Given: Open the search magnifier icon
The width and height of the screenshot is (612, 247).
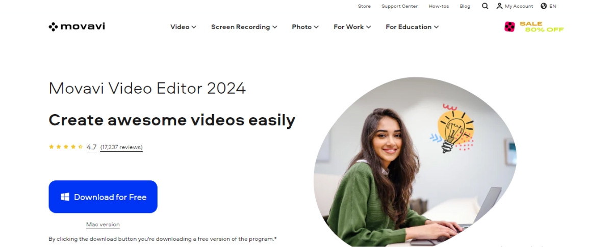Looking at the screenshot, I should tap(485, 6).
